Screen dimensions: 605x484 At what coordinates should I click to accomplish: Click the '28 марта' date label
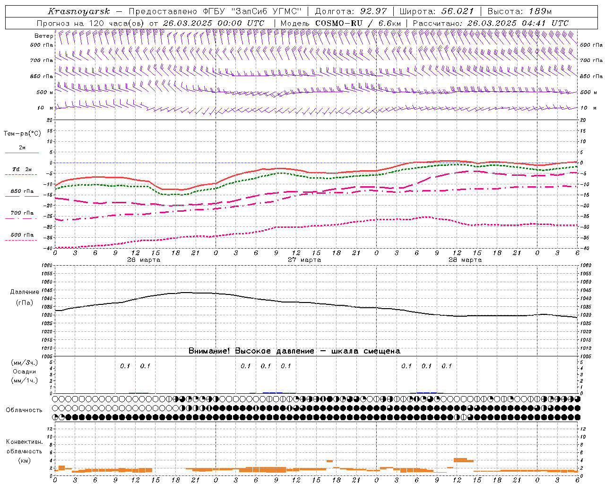(x=465, y=260)
